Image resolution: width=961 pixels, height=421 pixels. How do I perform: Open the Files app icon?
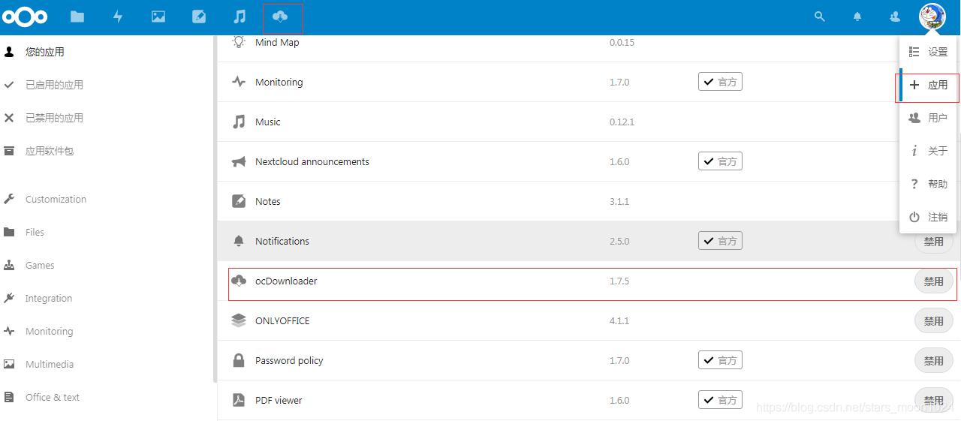[77, 17]
